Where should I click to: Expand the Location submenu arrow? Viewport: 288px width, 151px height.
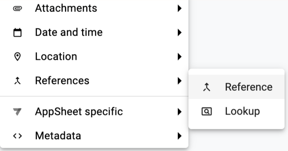pos(179,56)
